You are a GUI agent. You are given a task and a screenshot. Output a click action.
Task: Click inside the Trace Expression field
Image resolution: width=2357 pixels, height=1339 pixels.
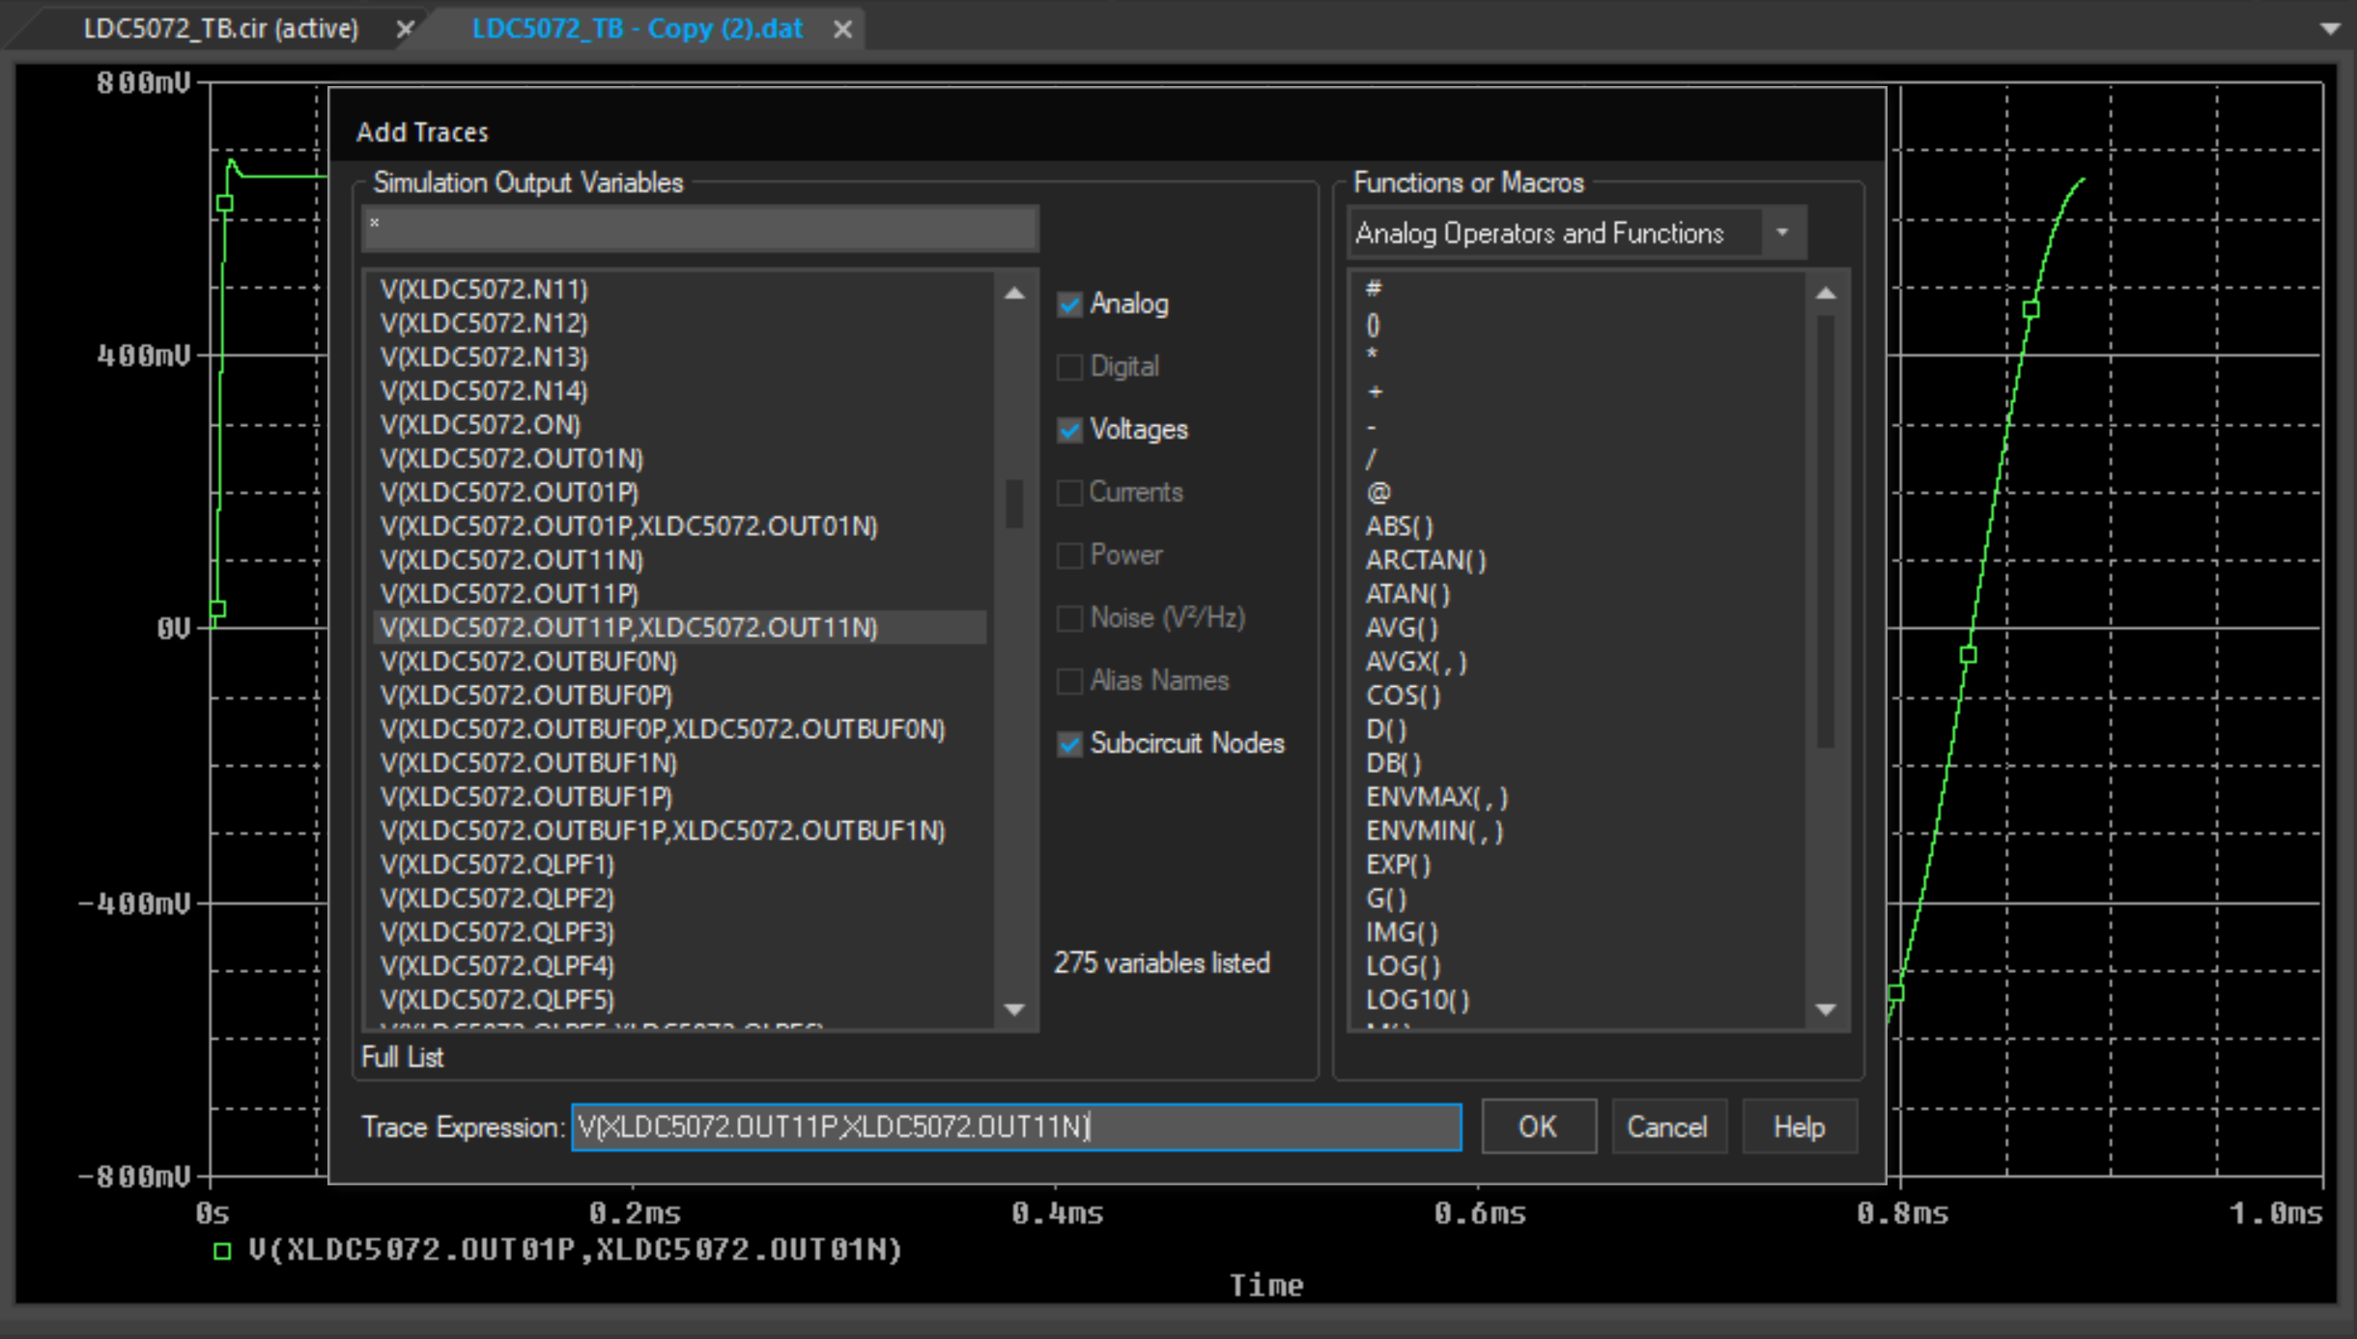(x=1016, y=1126)
